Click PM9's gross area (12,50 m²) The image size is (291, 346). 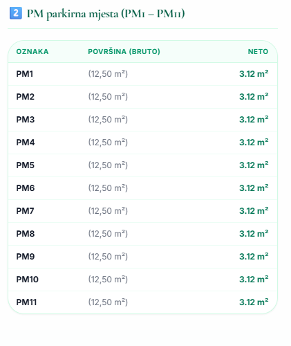click(108, 257)
